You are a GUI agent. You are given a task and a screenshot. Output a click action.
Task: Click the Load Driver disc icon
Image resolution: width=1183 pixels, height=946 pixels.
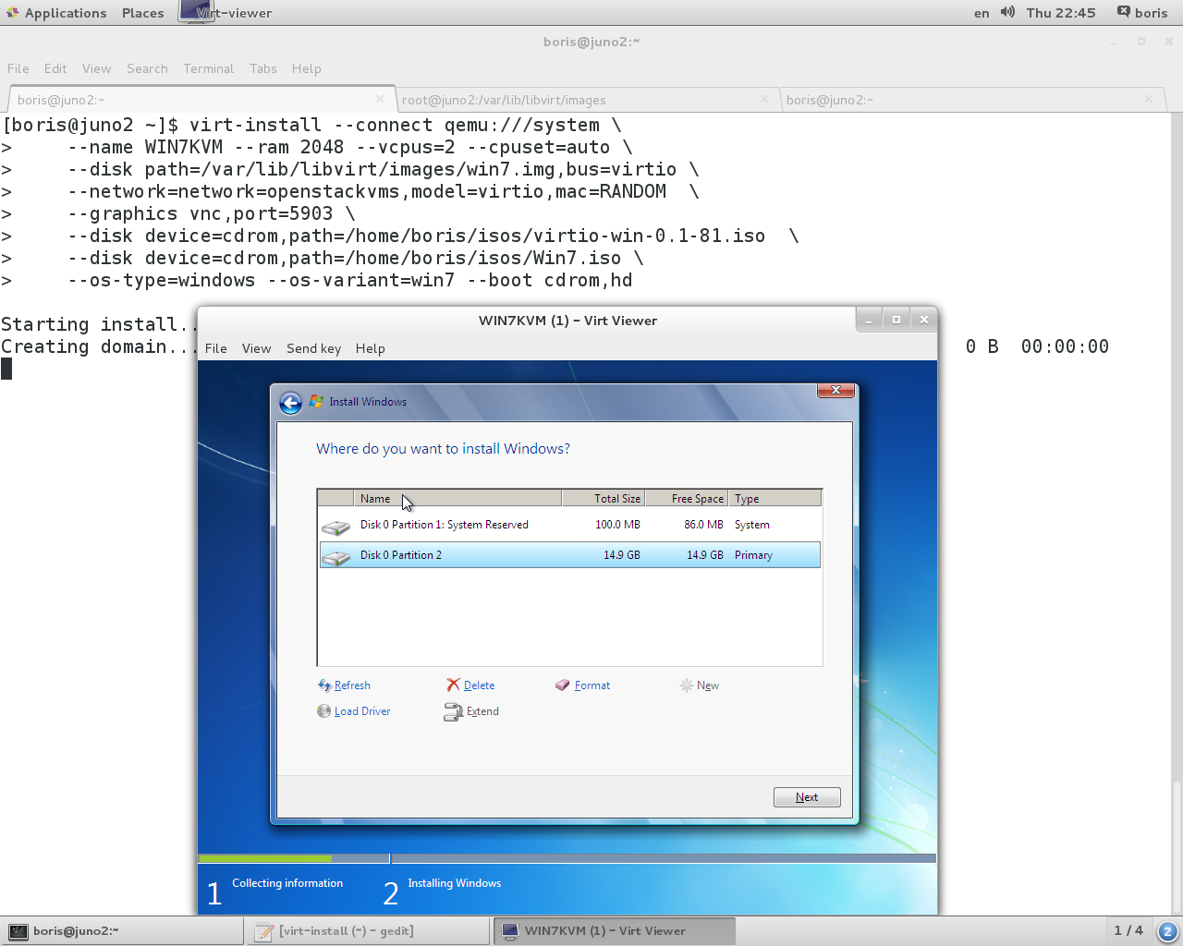click(x=323, y=711)
